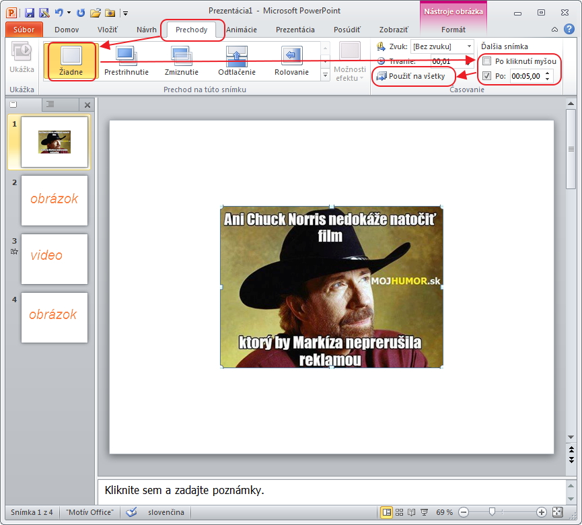
Task: Click the Save icon in quick access toolbar
Action: (x=30, y=12)
